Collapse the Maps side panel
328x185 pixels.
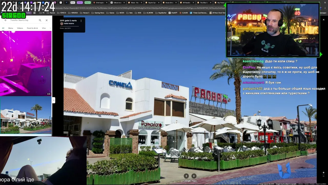coord(54,100)
